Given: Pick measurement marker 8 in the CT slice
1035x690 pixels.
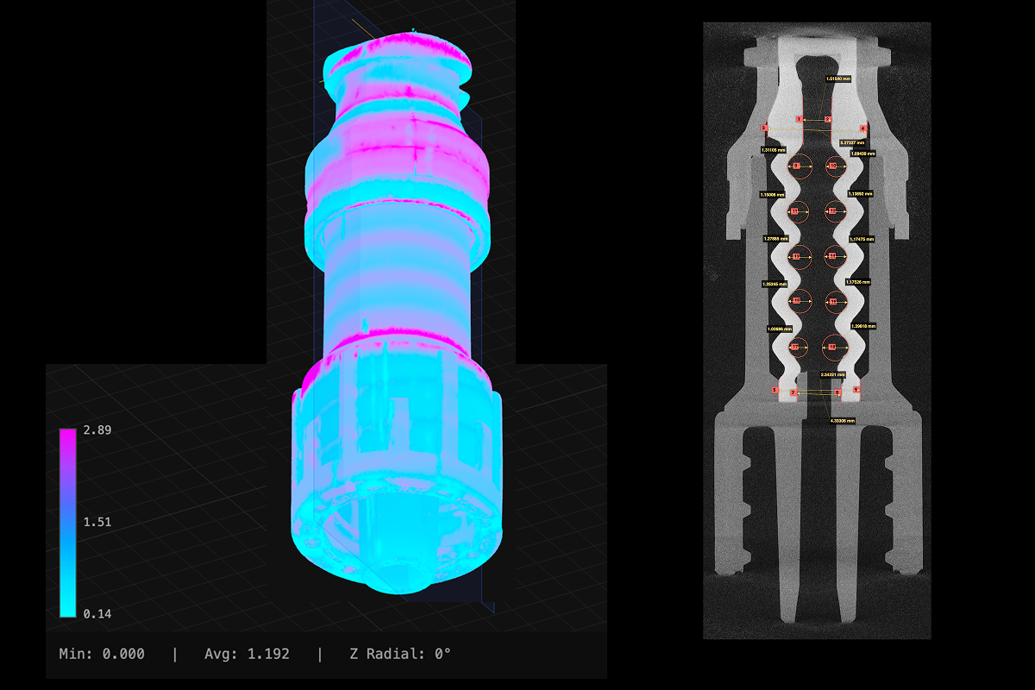Looking at the screenshot, I should 837,392.
